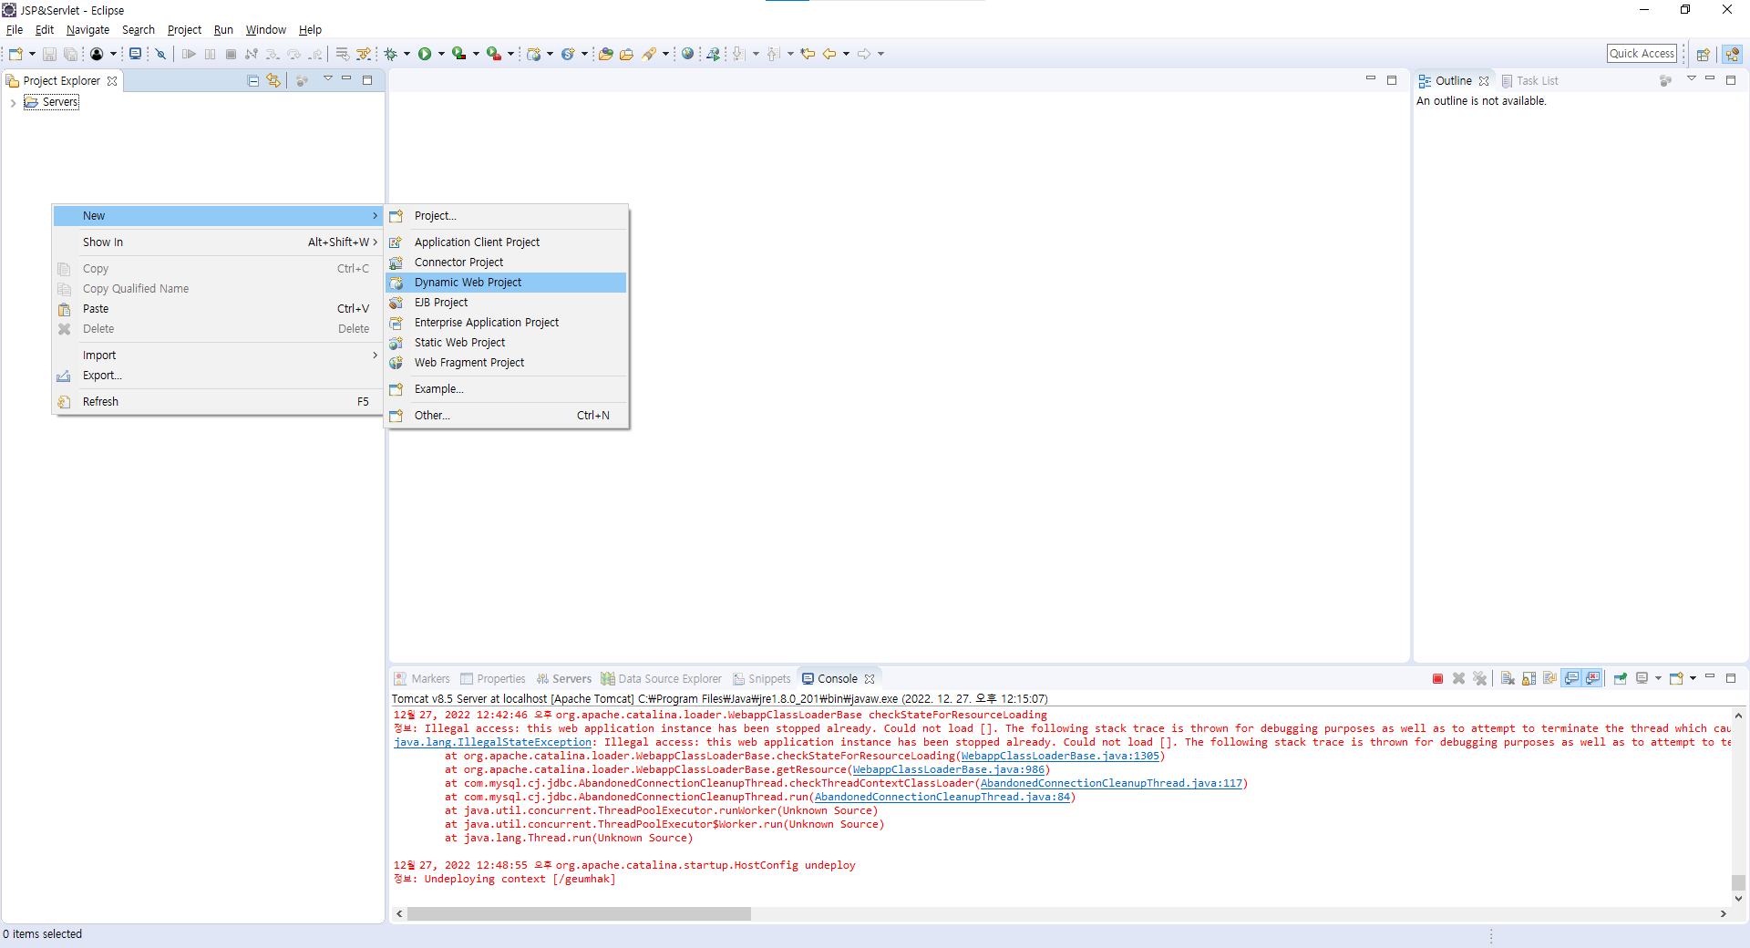Expand the Servers tree node
This screenshot has width=1750, height=948.
tap(13, 102)
